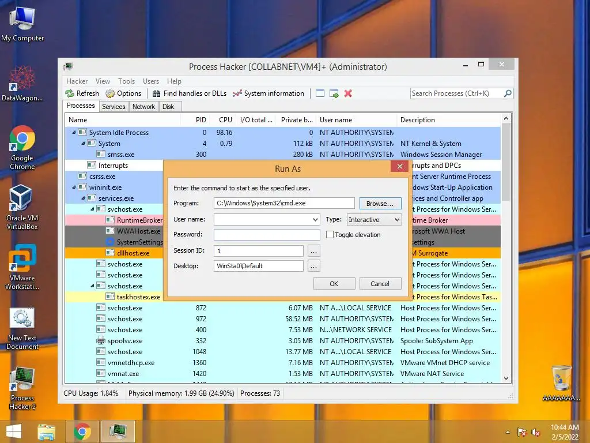Click the Recycle Bin icon

tap(561, 383)
